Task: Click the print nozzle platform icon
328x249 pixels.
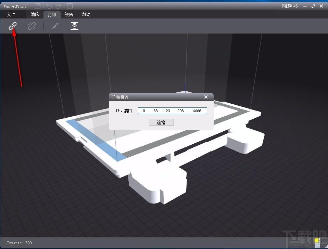Action: pos(74,26)
